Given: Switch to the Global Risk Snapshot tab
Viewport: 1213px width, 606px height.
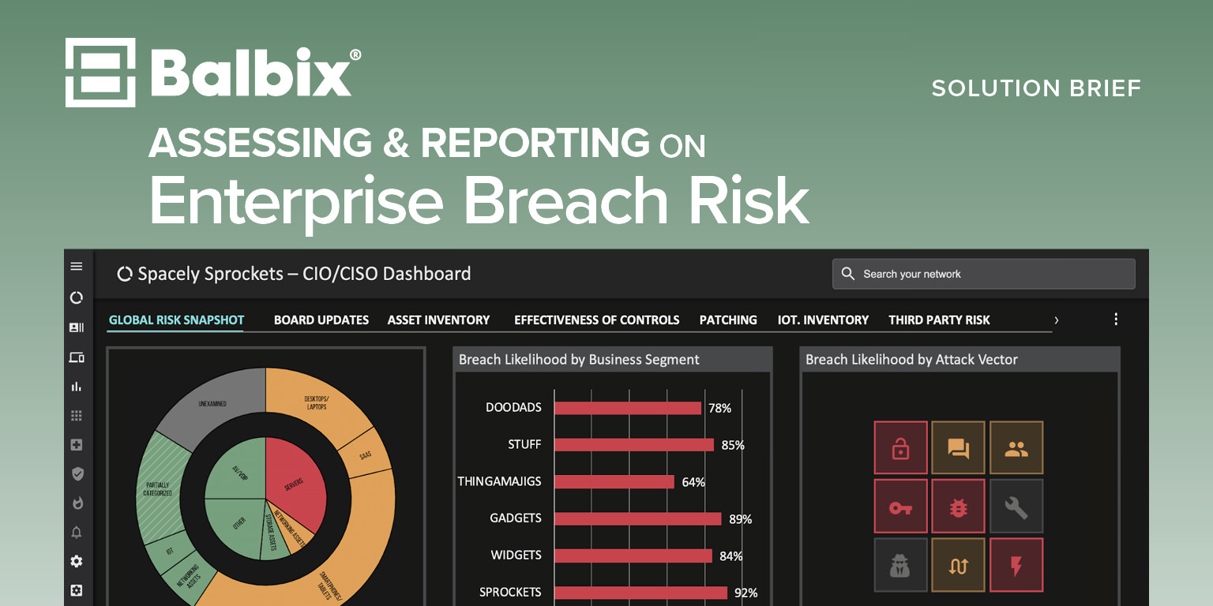Looking at the screenshot, I should pos(176,320).
